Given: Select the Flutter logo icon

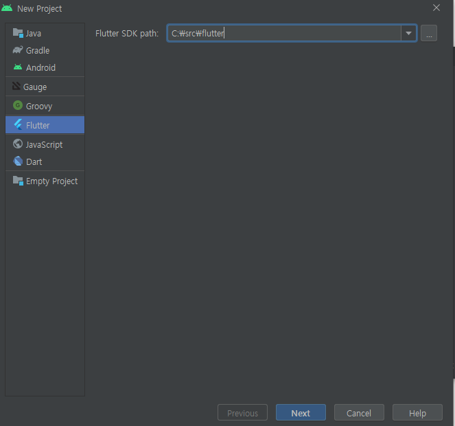Looking at the screenshot, I should tap(18, 124).
